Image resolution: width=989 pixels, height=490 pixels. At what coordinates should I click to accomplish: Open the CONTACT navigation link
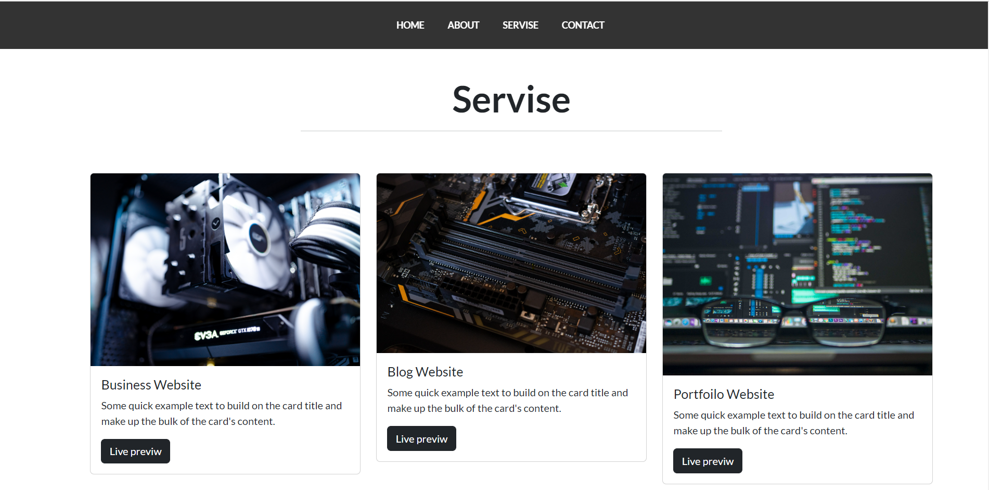click(583, 24)
